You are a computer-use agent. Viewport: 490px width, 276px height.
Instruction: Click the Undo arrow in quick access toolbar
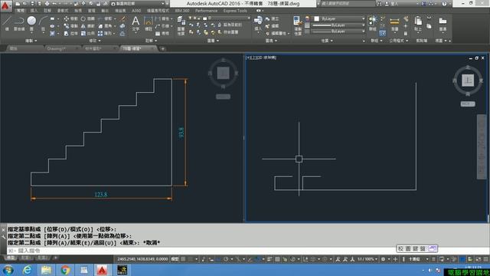point(54,4)
